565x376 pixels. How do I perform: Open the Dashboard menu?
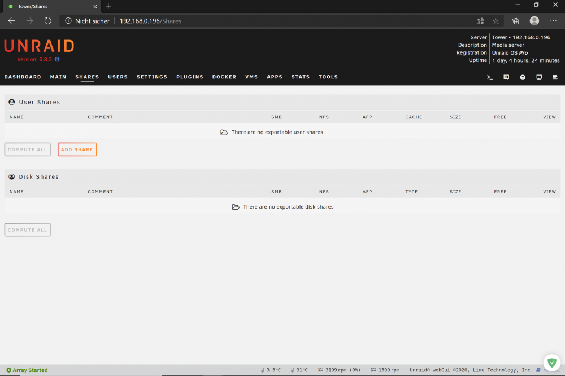click(23, 77)
